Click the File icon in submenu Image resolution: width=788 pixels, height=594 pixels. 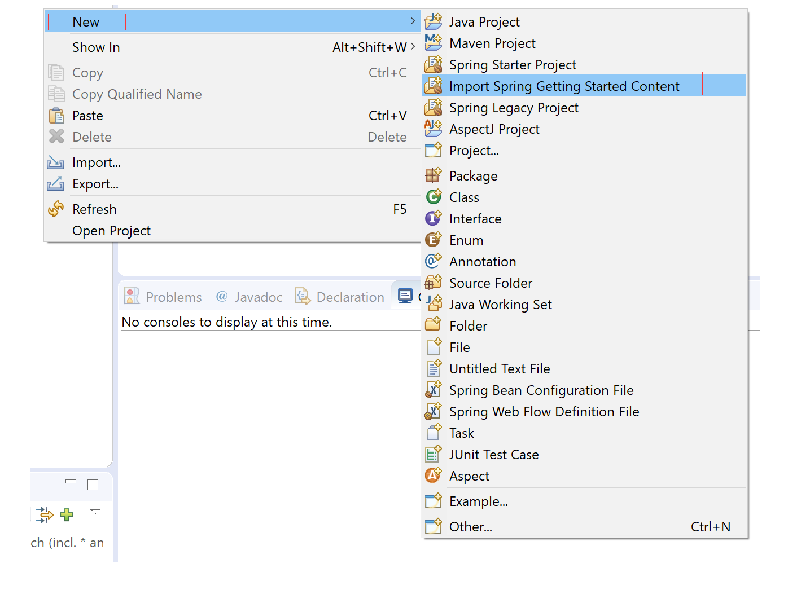434,347
